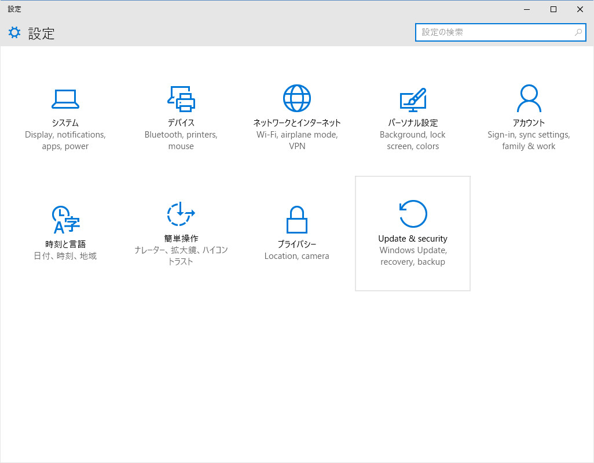Click the 時刻と言語 label
594x463 pixels.
(x=65, y=245)
